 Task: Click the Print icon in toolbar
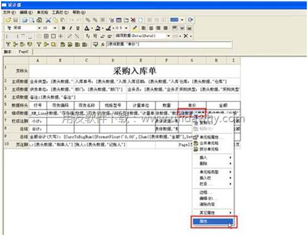[25, 20]
